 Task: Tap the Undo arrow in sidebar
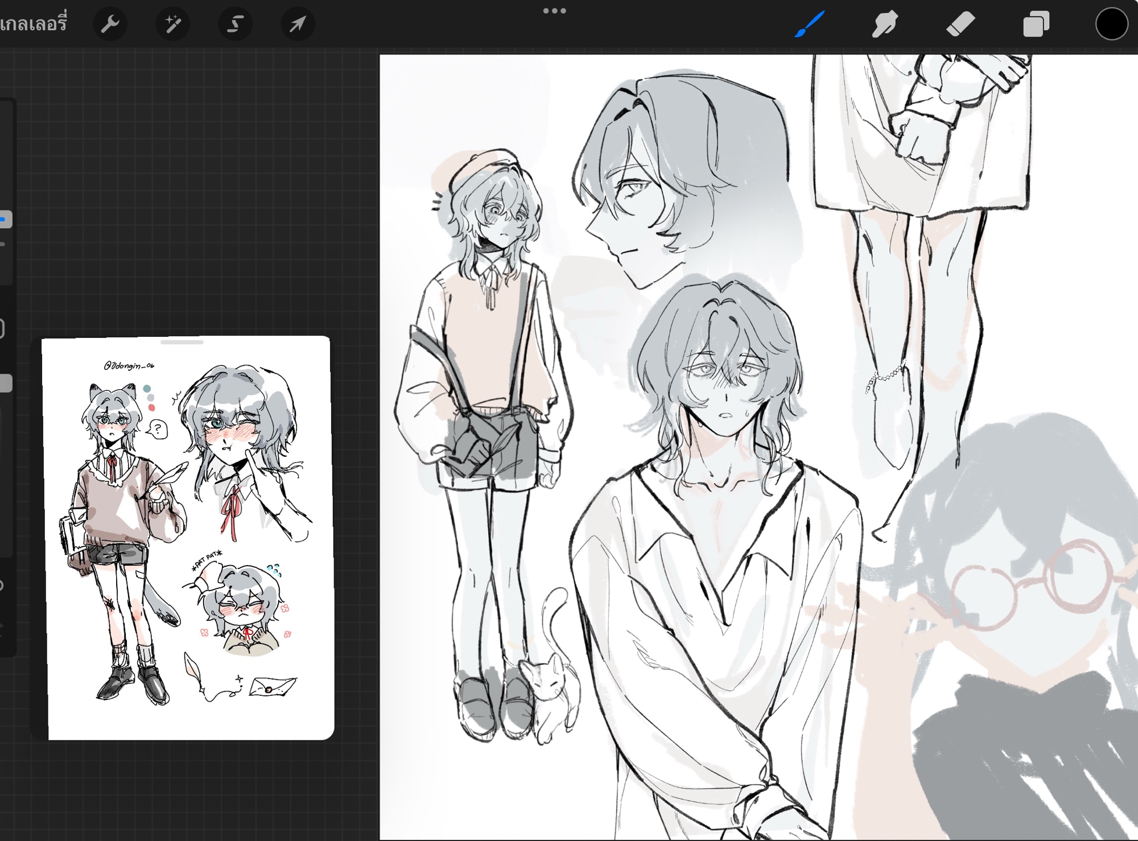pyautogui.click(x=2, y=585)
